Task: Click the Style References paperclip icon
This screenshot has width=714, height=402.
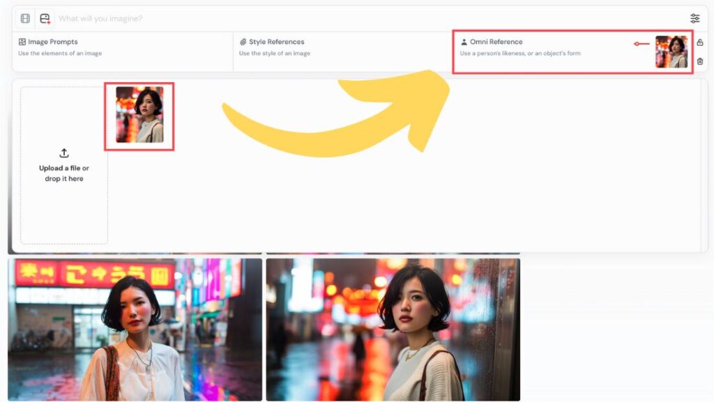Action: click(x=243, y=42)
